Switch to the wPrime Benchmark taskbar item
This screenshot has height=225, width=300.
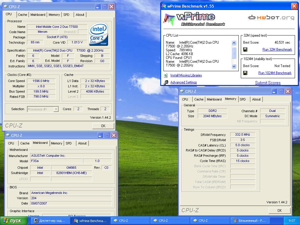[x=90, y=221]
